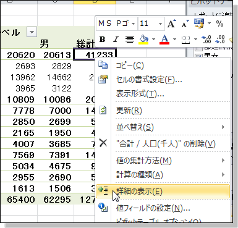Click the copy icon in context menu

[x=103, y=65]
